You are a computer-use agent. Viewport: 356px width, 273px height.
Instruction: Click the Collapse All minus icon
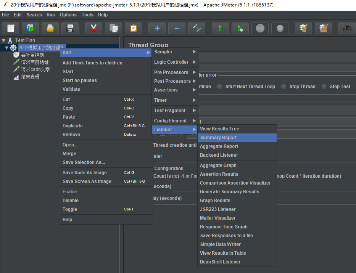pos(177,28)
